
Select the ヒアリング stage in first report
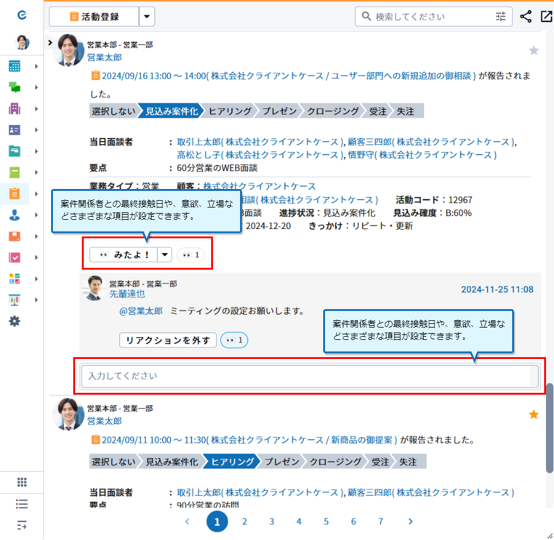click(230, 111)
